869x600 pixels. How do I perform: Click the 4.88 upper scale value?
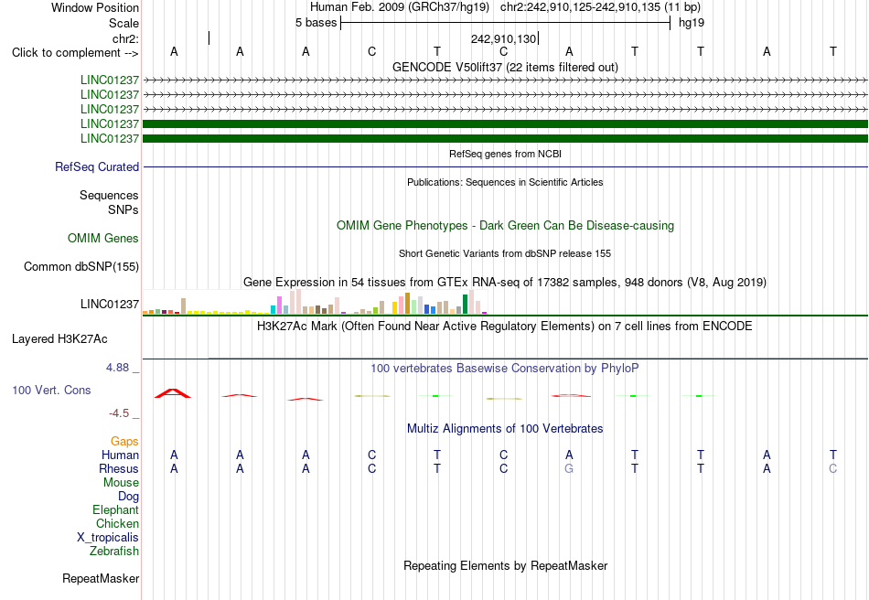point(117,368)
